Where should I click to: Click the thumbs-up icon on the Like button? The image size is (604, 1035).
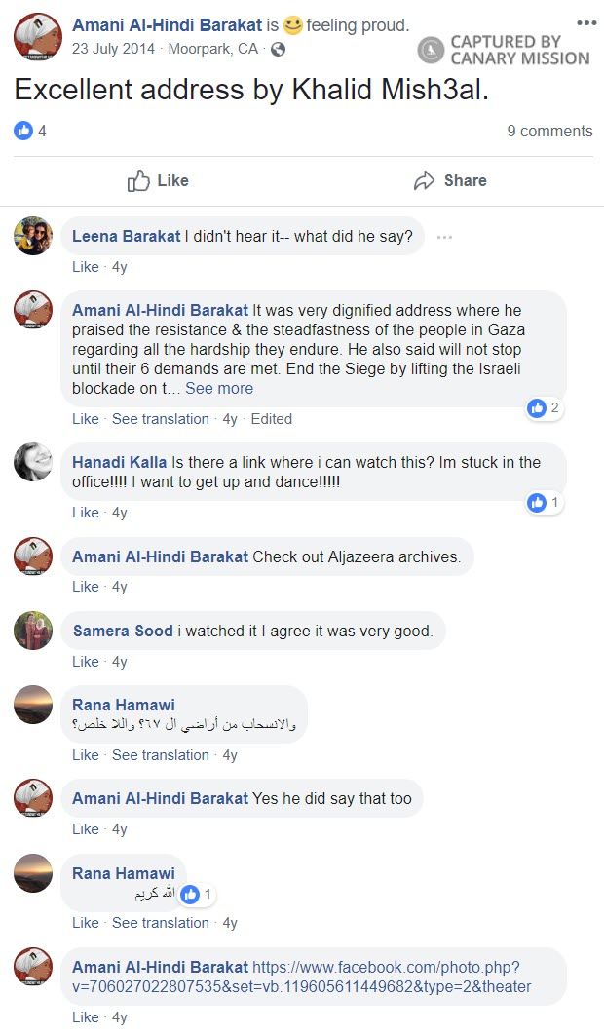coord(138,180)
